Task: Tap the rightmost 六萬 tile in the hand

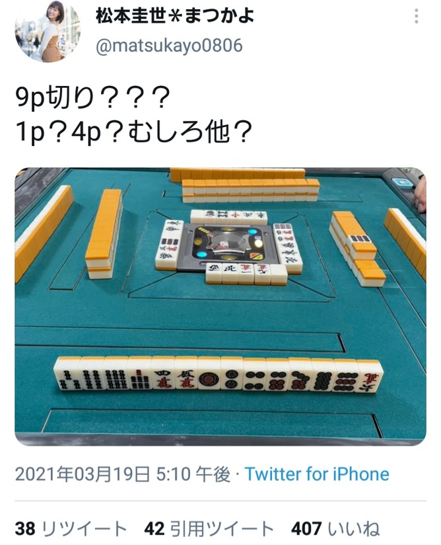Action: pyautogui.click(x=371, y=377)
